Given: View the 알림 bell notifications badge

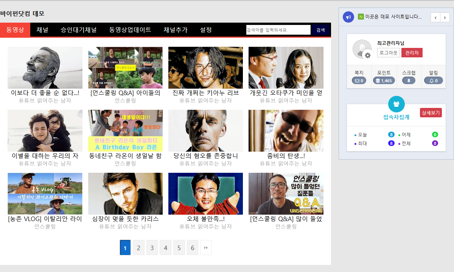Looking at the screenshot, I should click(x=433, y=81).
